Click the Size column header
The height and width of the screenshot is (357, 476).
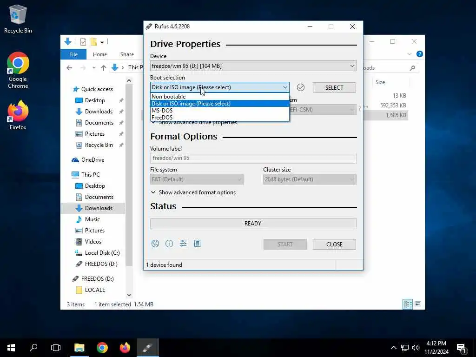click(x=390, y=82)
